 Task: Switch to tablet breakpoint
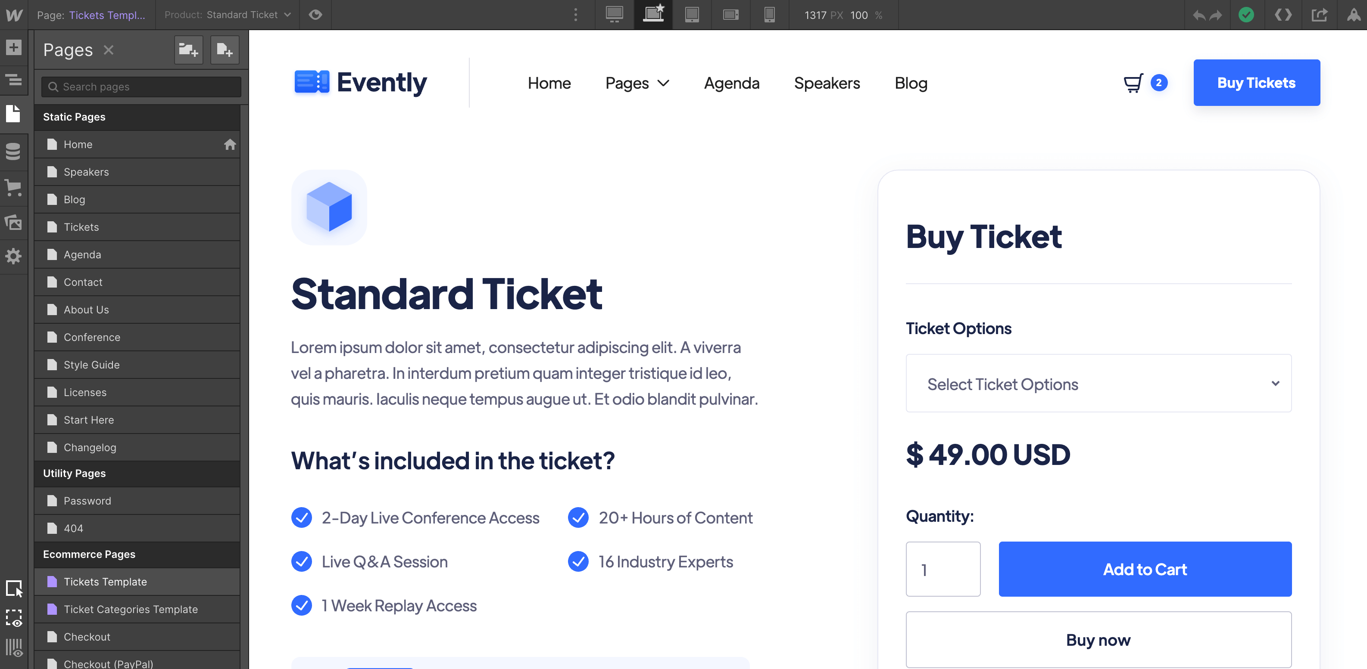[x=692, y=15]
